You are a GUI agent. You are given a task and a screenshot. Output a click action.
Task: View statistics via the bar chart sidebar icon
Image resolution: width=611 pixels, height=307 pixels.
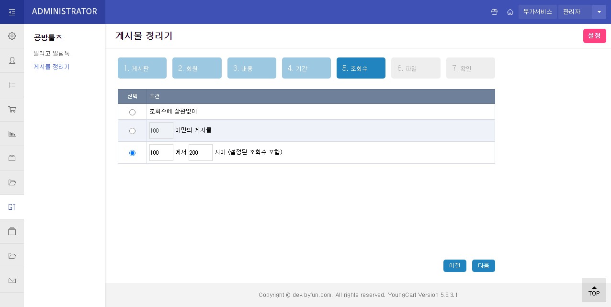click(x=12, y=134)
